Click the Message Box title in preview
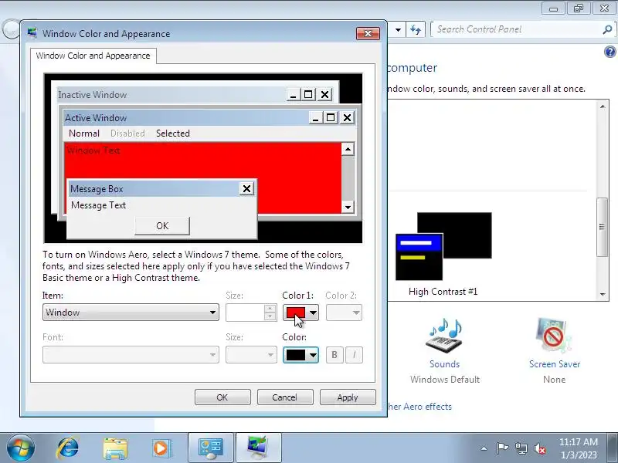The height and width of the screenshot is (463, 618). pos(97,189)
